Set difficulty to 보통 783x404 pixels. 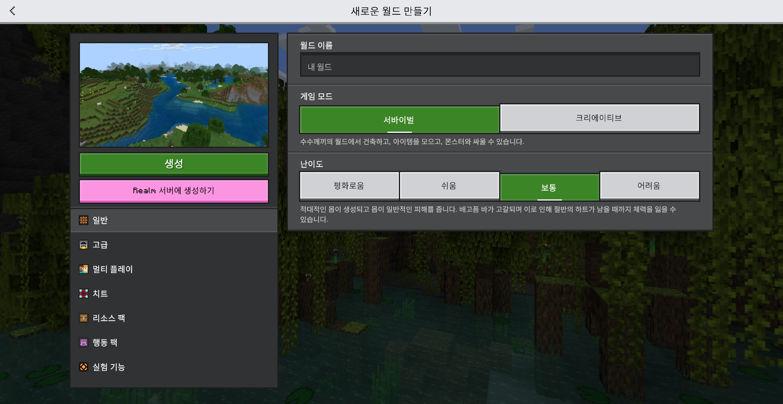549,187
